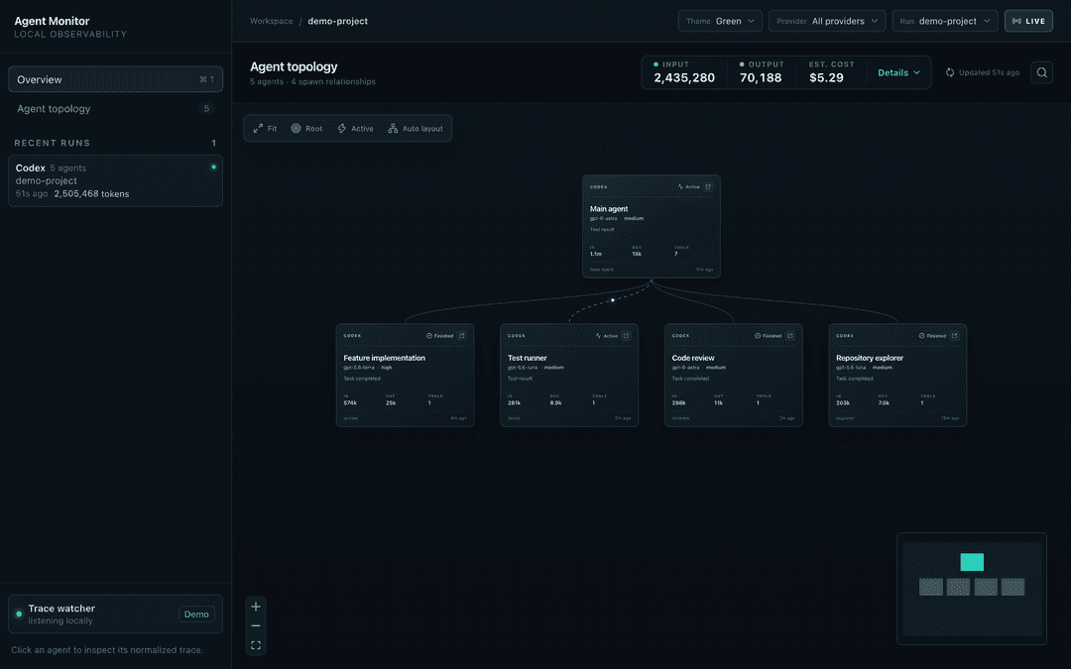The width and height of the screenshot is (1071, 669).
Task: Click the green dot on the Codex run
Action: pyautogui.click(x=214, y=167)
